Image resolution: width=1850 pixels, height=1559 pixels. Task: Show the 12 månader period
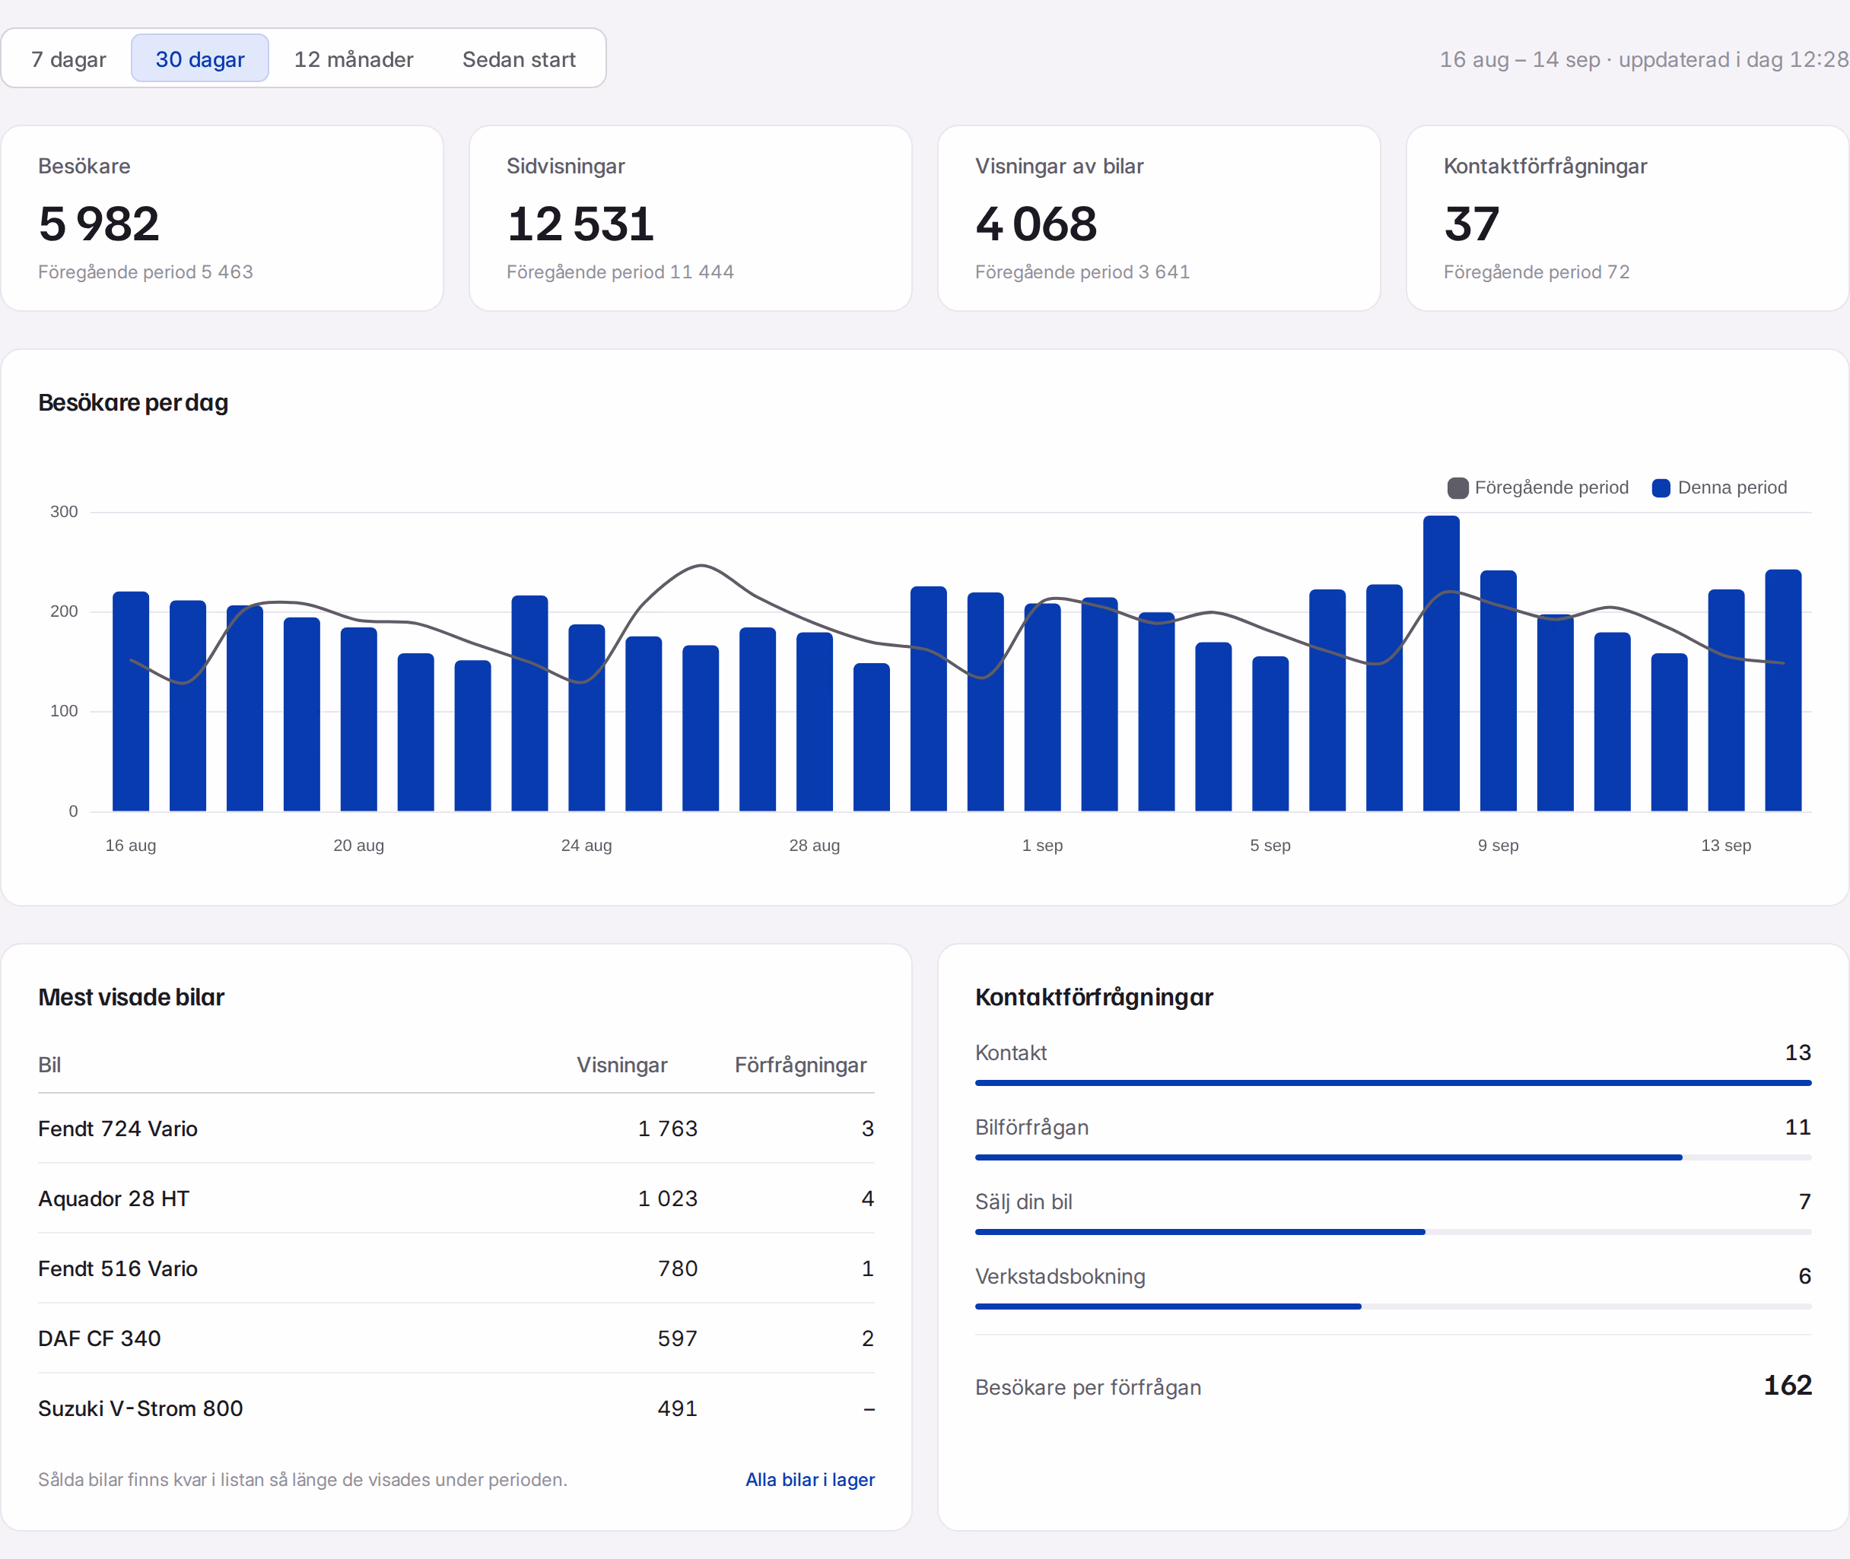tap(354, 59)
